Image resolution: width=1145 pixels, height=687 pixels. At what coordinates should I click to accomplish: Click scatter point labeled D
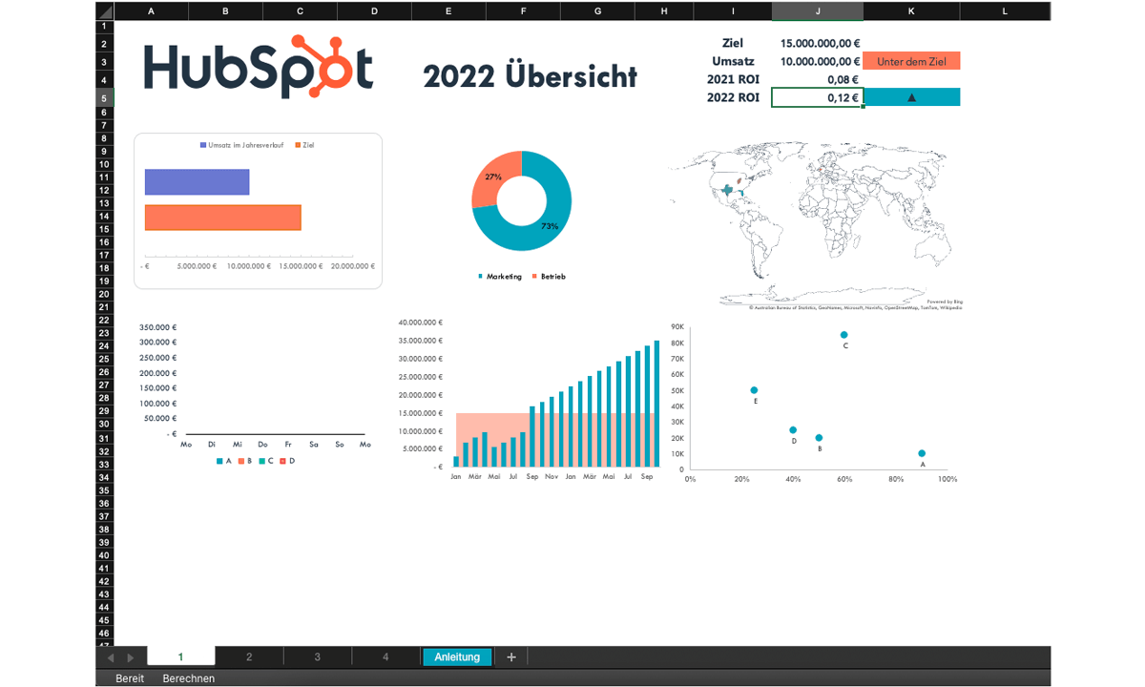(x=793, y=430)
